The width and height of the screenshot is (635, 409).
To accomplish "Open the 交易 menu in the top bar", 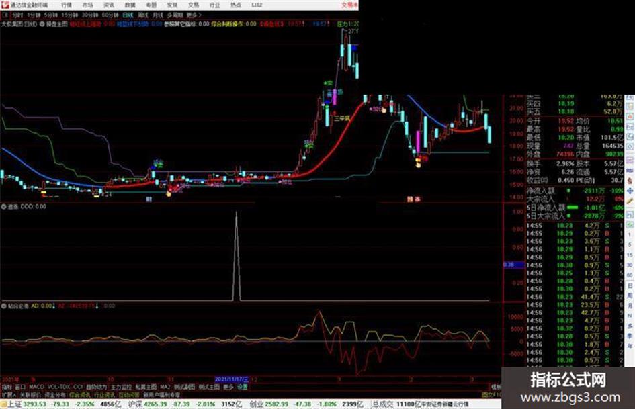I will [193, 5].
